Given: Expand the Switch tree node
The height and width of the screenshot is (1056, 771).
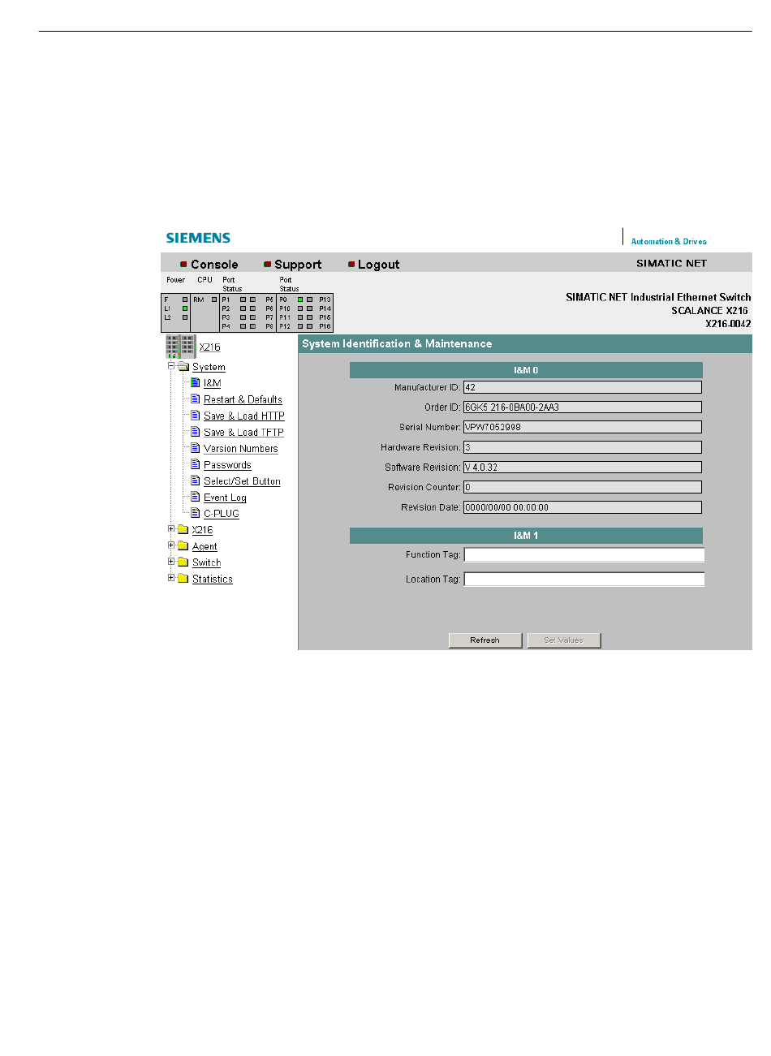Looking at the screenshot, I should pos(171,562).
